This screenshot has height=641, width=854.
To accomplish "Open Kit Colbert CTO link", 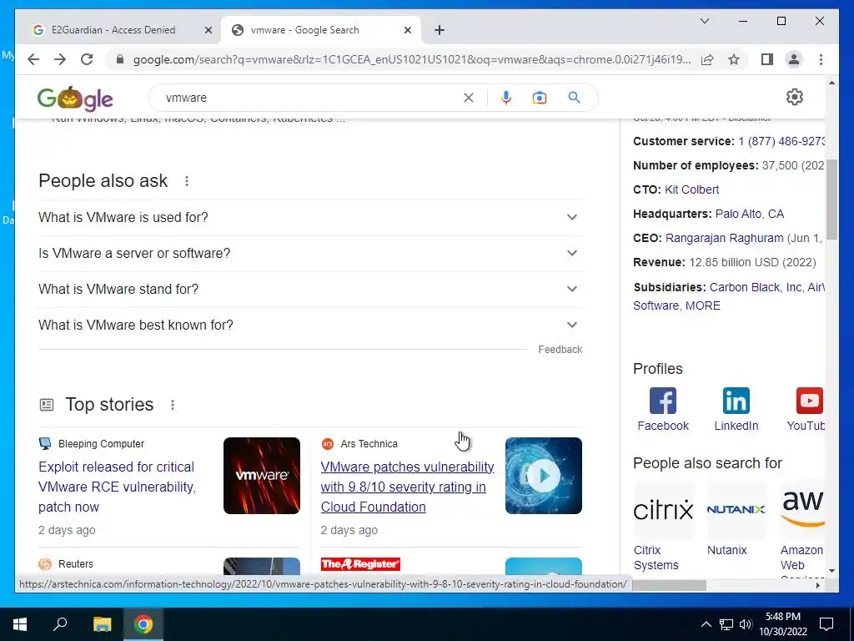I will click(691, 189).
